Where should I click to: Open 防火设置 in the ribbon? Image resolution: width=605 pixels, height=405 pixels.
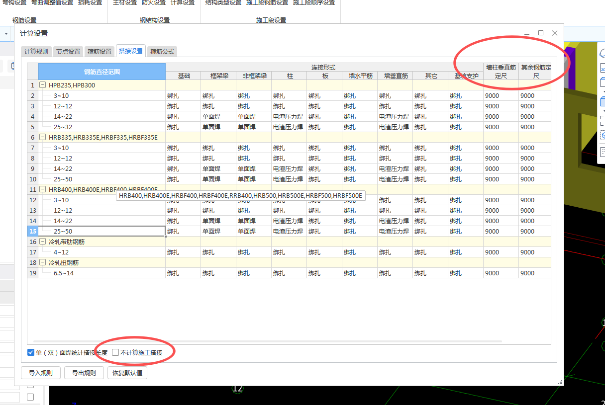(x=154, y=3)
